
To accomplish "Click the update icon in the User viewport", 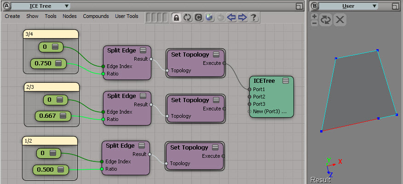I will click(326, 20).
